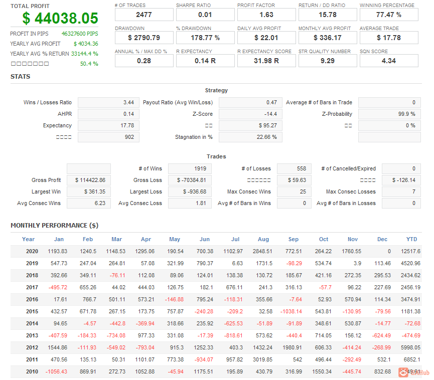Select Average Trade value $ 17.78
This screenshot has width=434, height=380.
389,38
